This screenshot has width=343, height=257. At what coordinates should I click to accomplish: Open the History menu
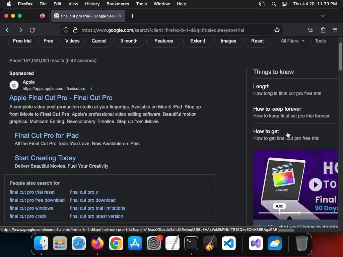pos(92,4)
